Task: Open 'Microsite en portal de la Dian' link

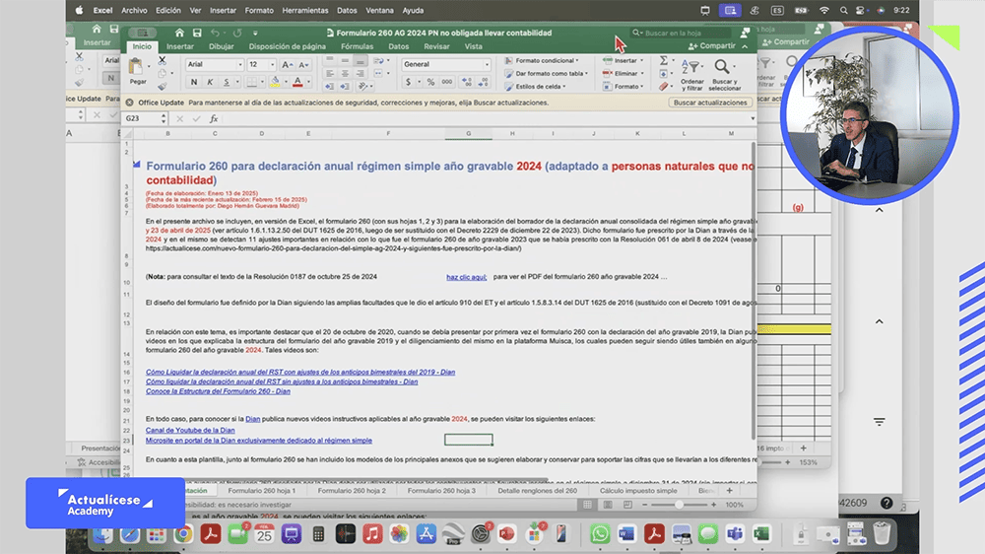Action: pos(259,441)
